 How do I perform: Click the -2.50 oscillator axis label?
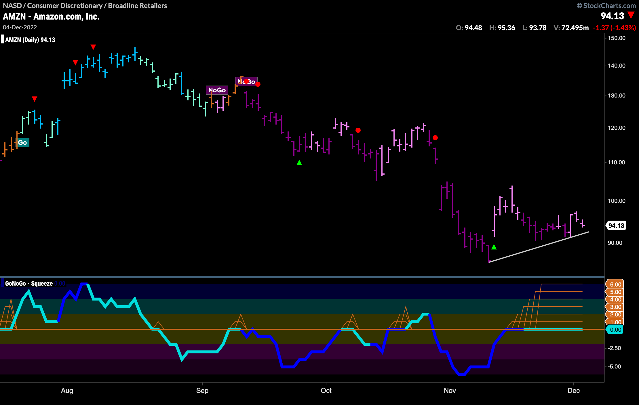point(614,348)
